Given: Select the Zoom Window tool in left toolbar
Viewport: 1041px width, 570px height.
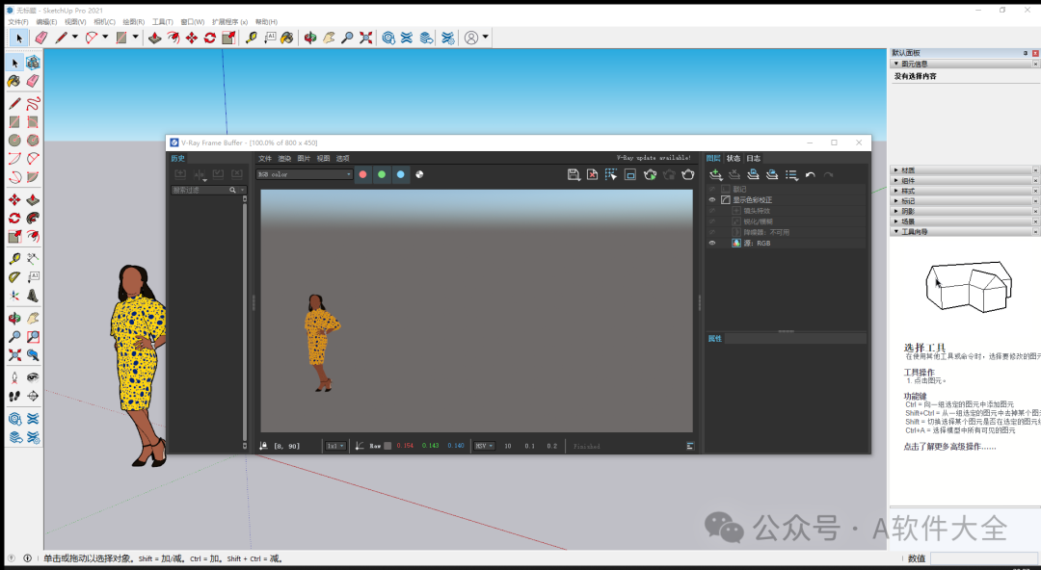Looking at the screenshot, I should (x=33, y=336).
